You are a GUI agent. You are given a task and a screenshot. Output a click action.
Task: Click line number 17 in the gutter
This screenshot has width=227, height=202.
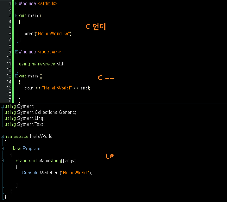click(x=9, y=100)
